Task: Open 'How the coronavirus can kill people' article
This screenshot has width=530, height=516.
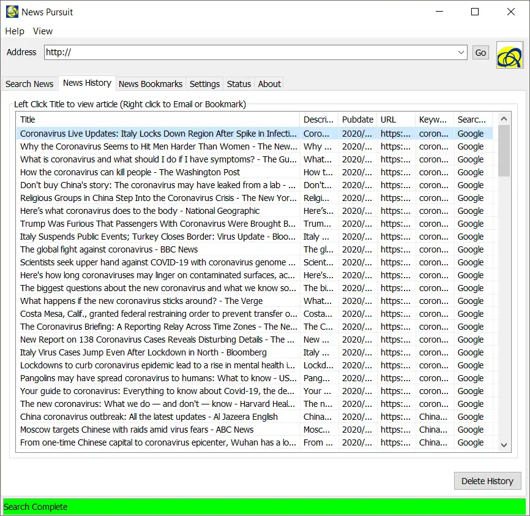Action: click(x=130, y=172)
